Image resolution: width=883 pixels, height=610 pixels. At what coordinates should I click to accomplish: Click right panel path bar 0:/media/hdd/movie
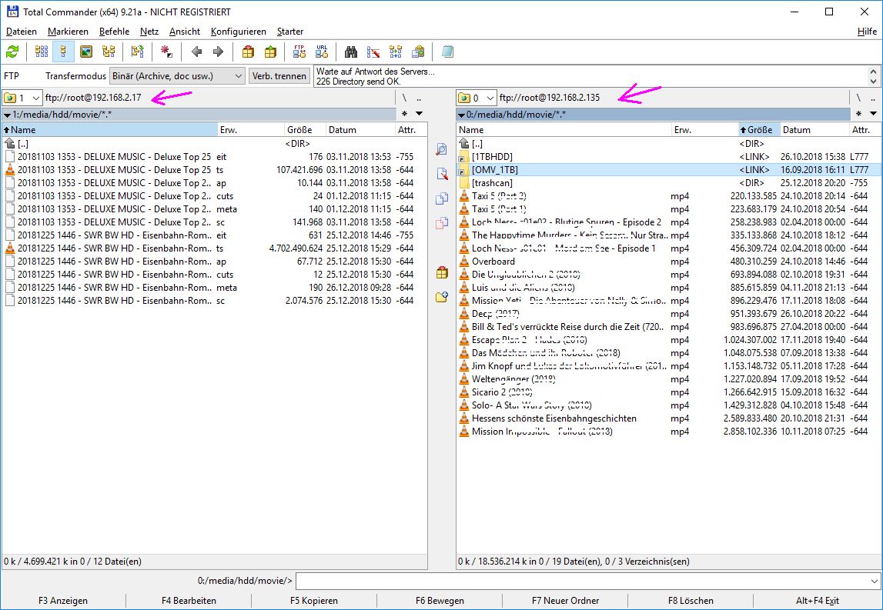point(654,115)
